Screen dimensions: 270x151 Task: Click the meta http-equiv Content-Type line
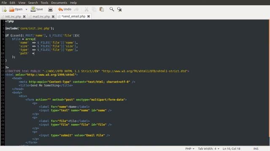coord(77,82)
